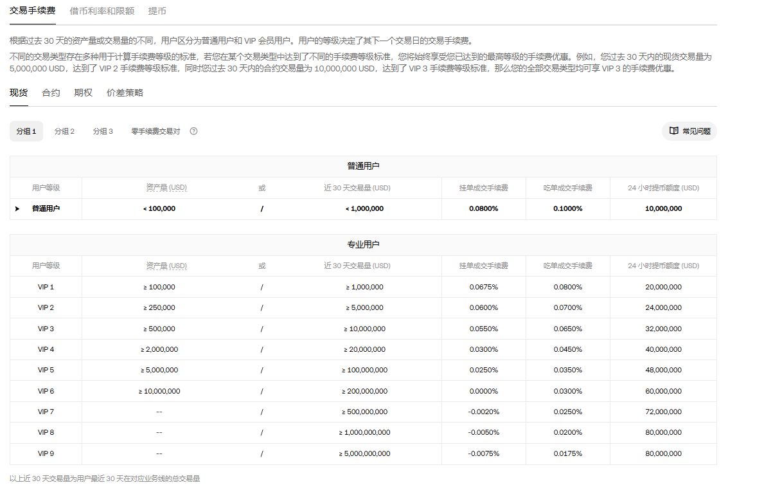Toggle to the 分组 2 filter
Image resolution: width=773 pixels, height=492 pixels.
64,131
